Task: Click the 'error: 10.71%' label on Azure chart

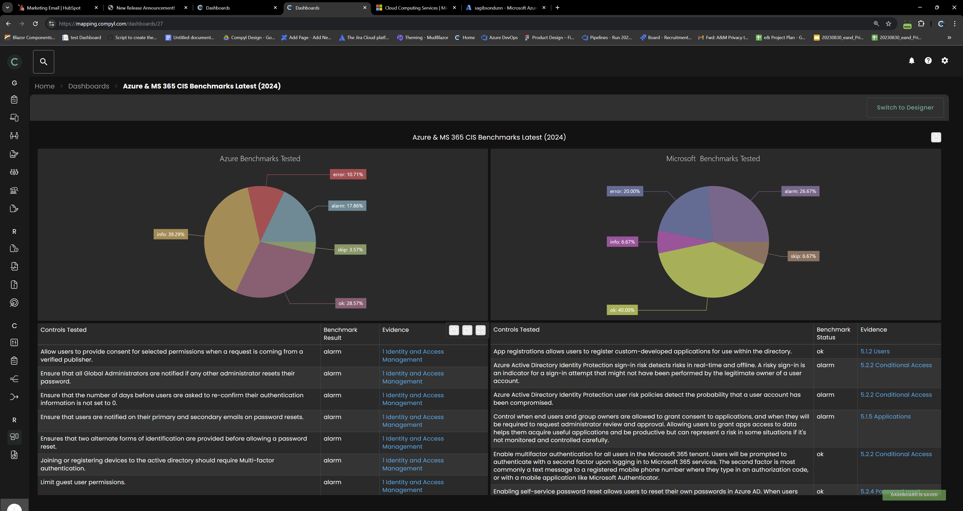Action: (x=348, y=174)
